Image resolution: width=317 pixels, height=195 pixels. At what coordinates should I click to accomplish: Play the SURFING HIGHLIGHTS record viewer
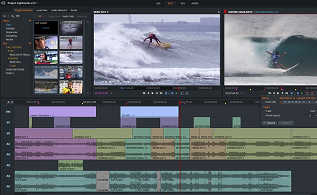[x=278, y=93]
